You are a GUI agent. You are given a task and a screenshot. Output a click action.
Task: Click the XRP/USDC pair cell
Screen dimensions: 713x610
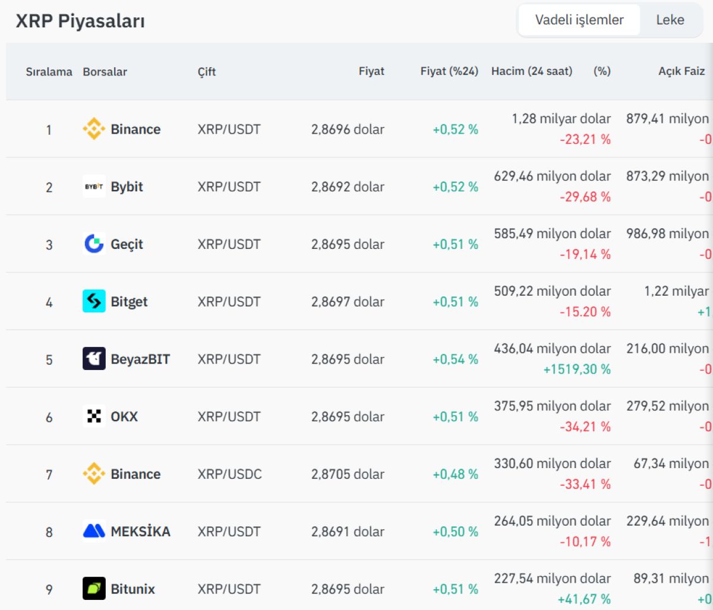click(x=229, y=474)
